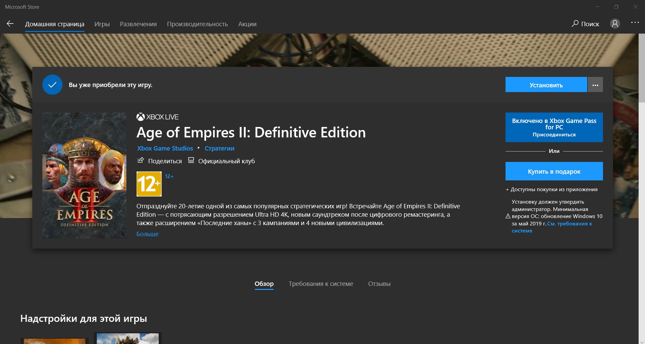Click the blue purchased checkmark icon
Viewport: 645px width, 344px height.
pos(52,85)
